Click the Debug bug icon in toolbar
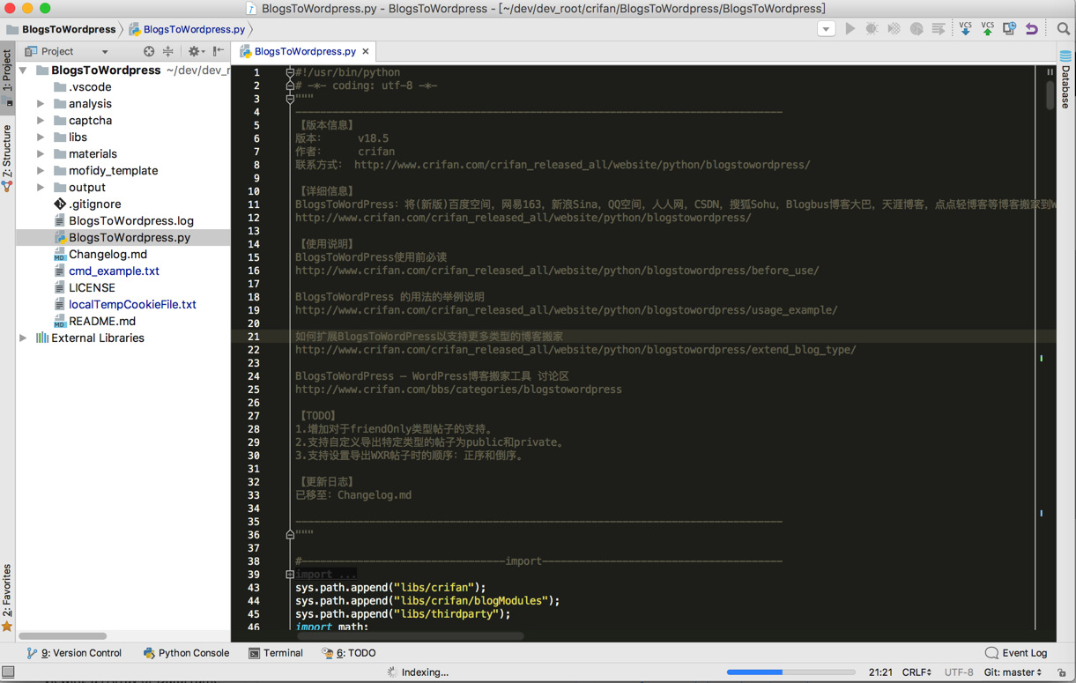The width and height of the screenshot is (1076, 683). pos(872,29)
